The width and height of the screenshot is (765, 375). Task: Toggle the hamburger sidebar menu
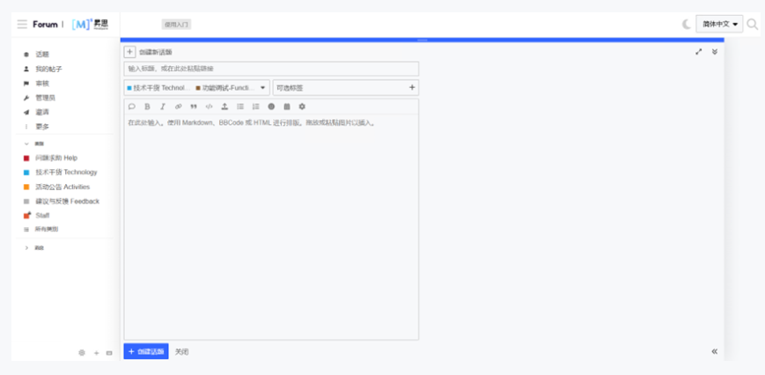(22, 25)
